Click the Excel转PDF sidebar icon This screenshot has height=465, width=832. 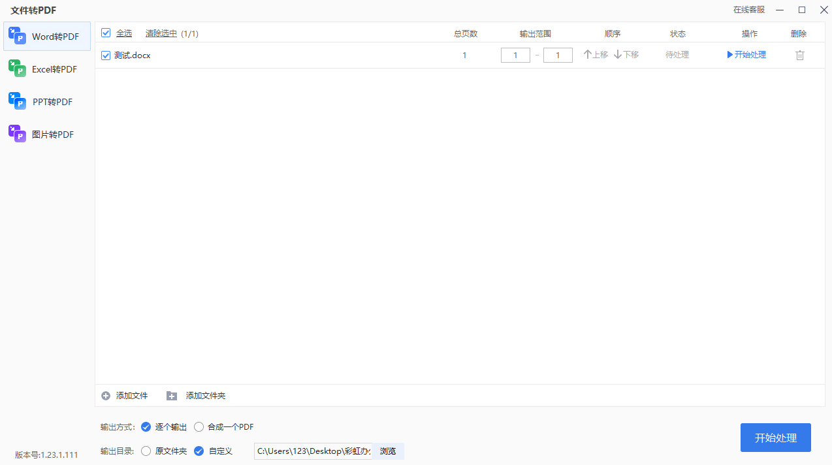tap(17, 69)
